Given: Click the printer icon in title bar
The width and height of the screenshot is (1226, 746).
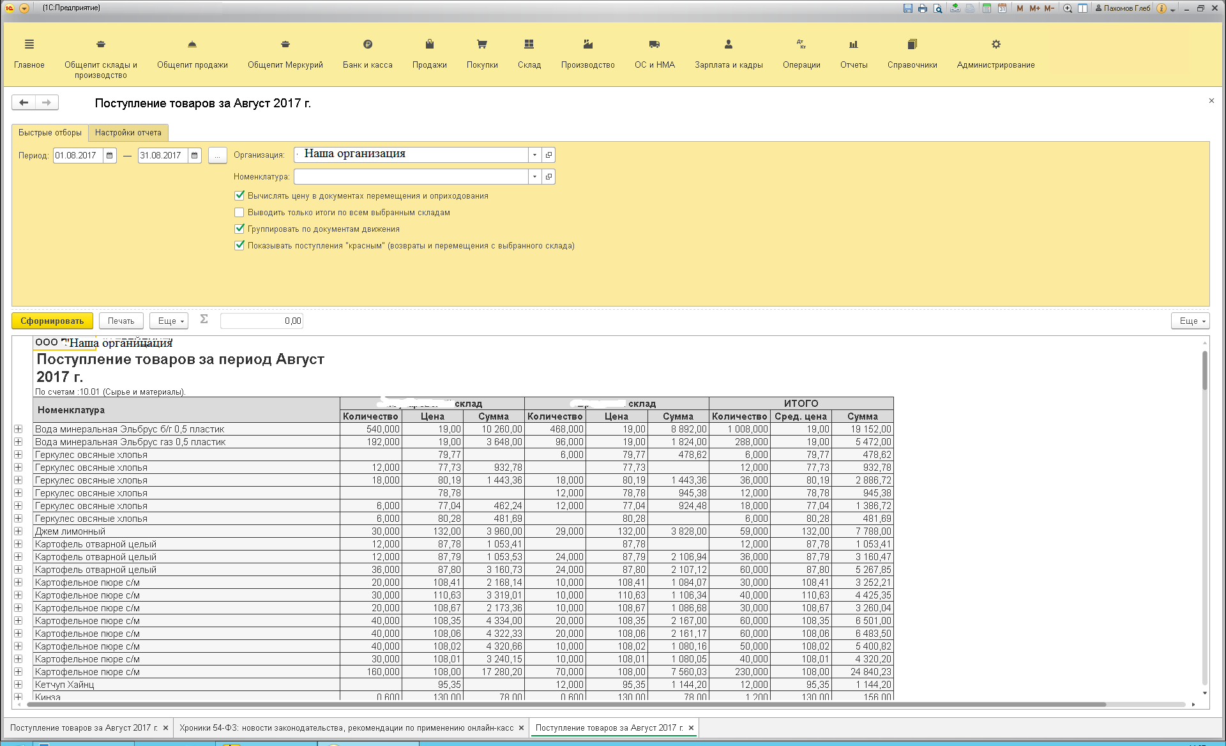Looking at the screenshot, I should pos(923,8).
